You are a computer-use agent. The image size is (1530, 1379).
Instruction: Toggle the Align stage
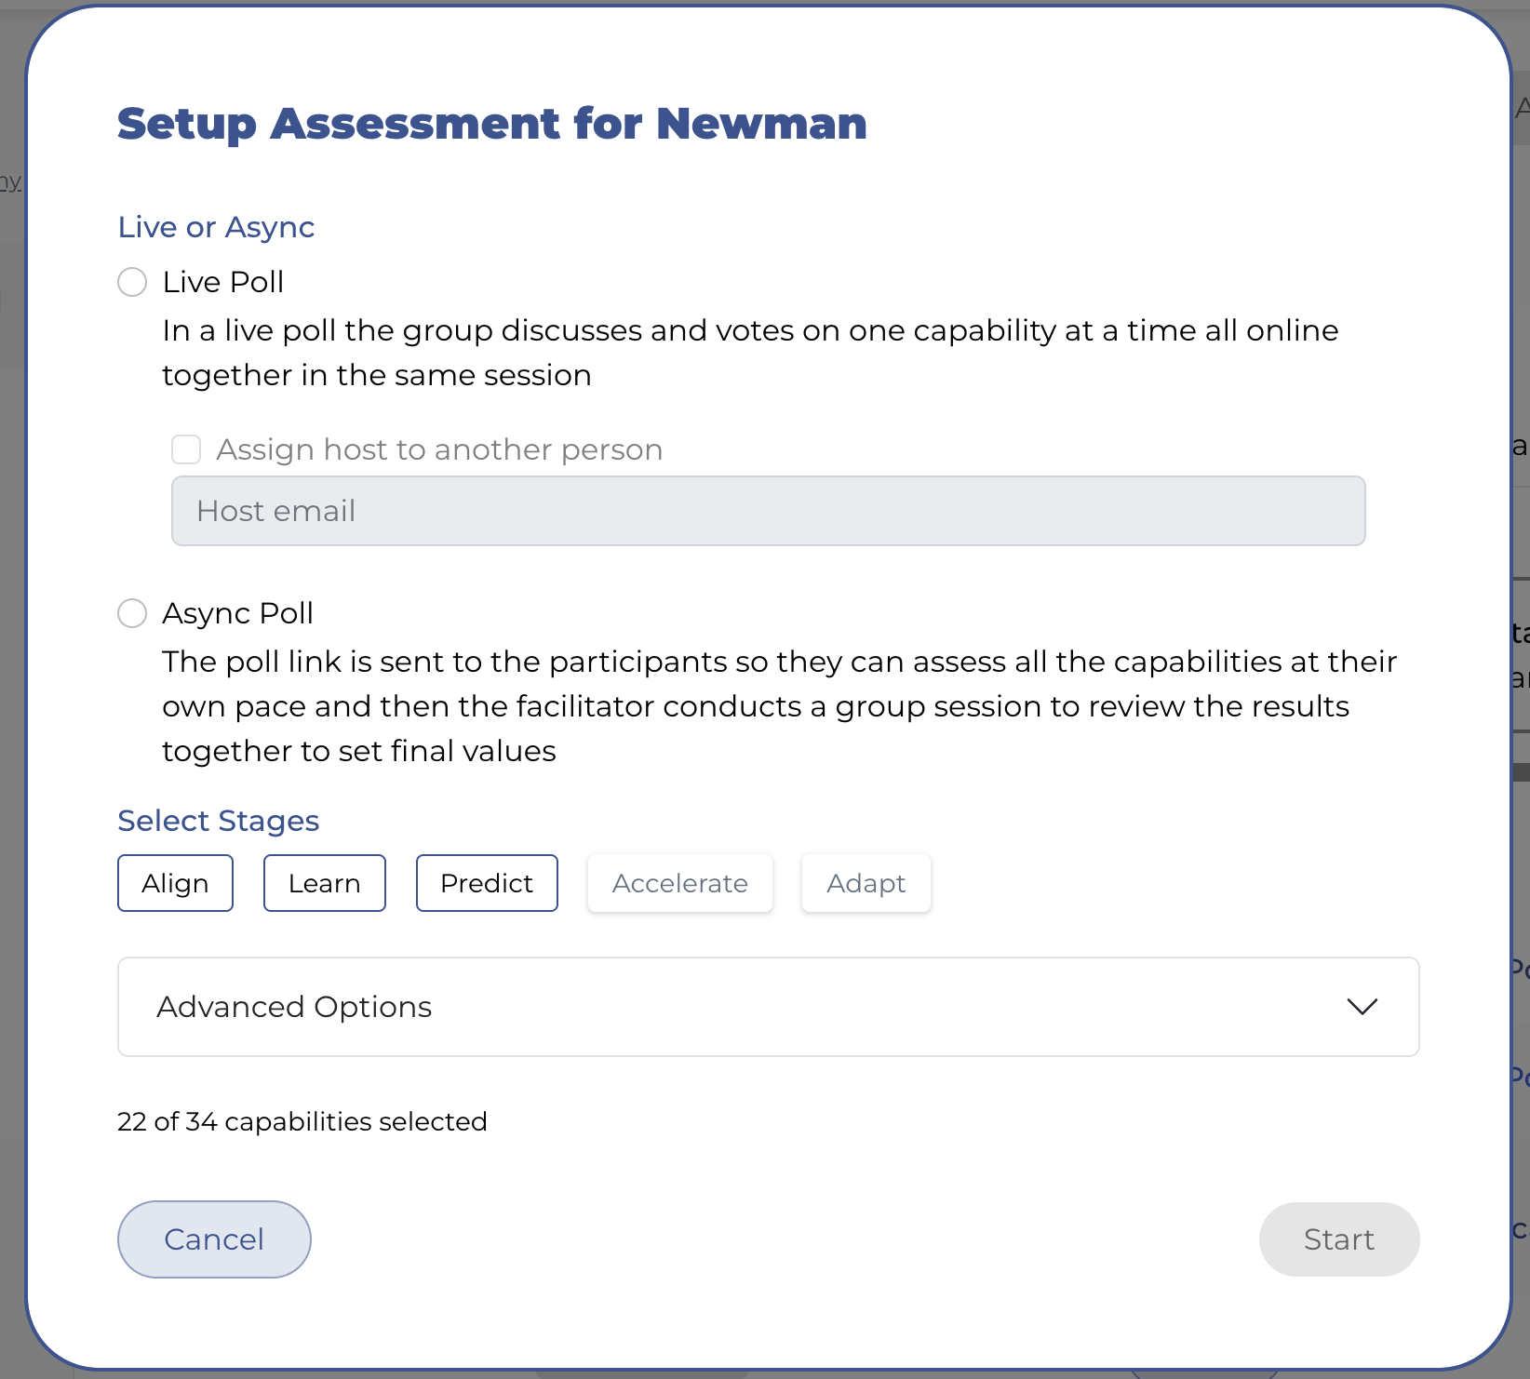coord(175,883)
